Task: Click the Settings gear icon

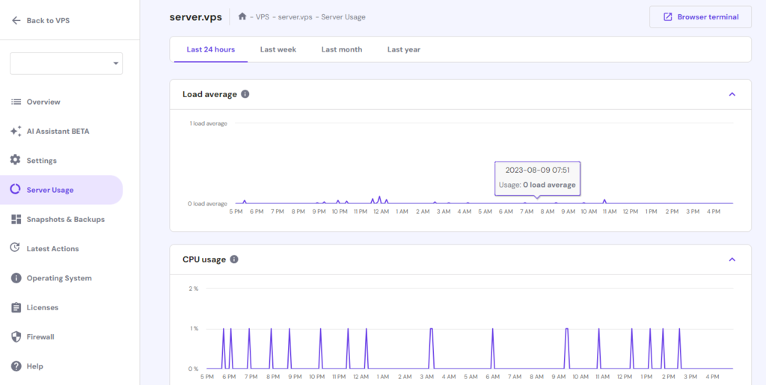Action: pyautogui.click(x=16, y=160)
